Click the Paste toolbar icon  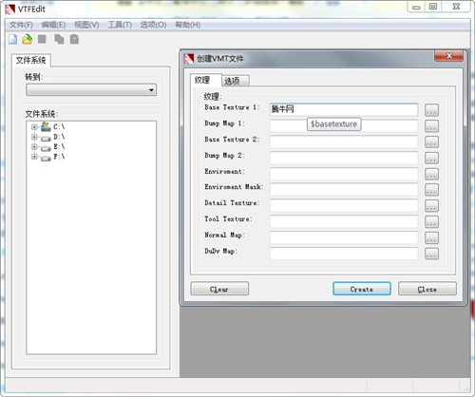pos(74,39)
